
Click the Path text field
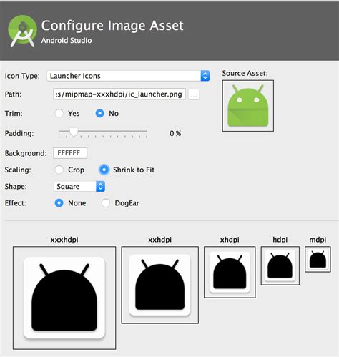119,94
